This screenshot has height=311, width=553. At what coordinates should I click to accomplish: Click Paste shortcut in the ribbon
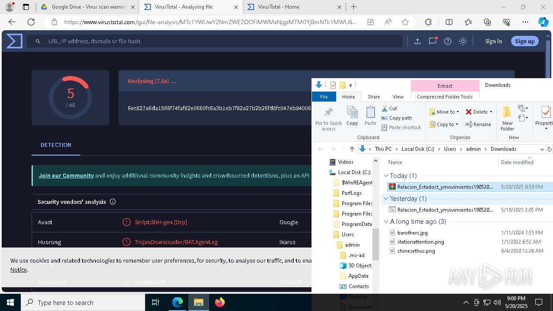pos(401,127)
